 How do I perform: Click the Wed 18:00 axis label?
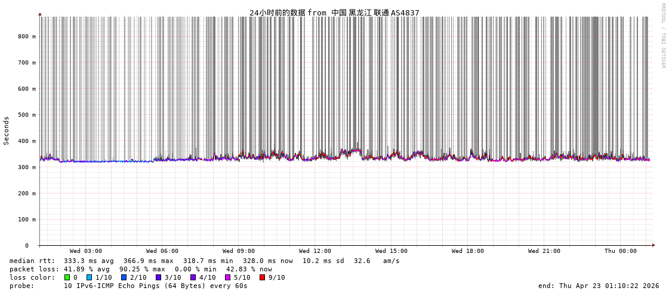[468, 251]
